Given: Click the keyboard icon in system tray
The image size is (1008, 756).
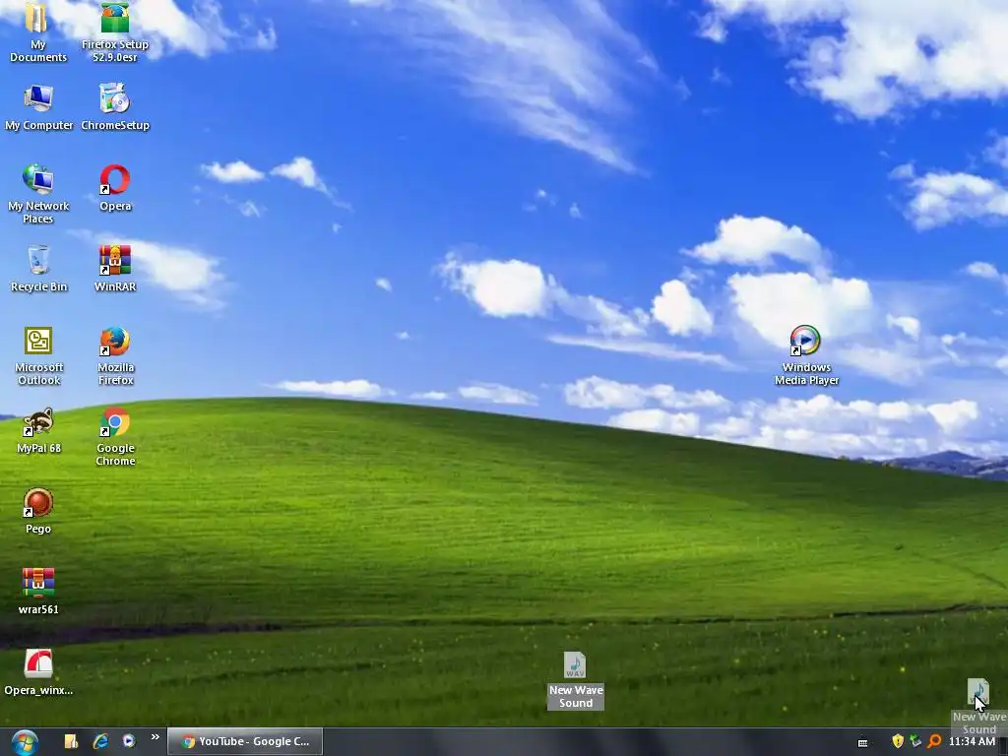Looking at the screenshot, I should tap(862, 742).
